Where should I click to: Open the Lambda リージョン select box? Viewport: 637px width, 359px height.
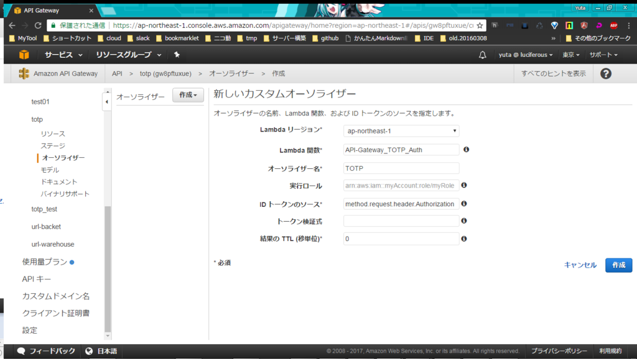click(401, 131)
